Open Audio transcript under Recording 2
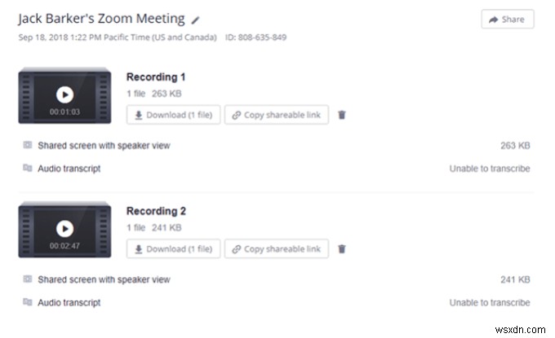This screenshot has height=338, width=555. coord(69,302)
